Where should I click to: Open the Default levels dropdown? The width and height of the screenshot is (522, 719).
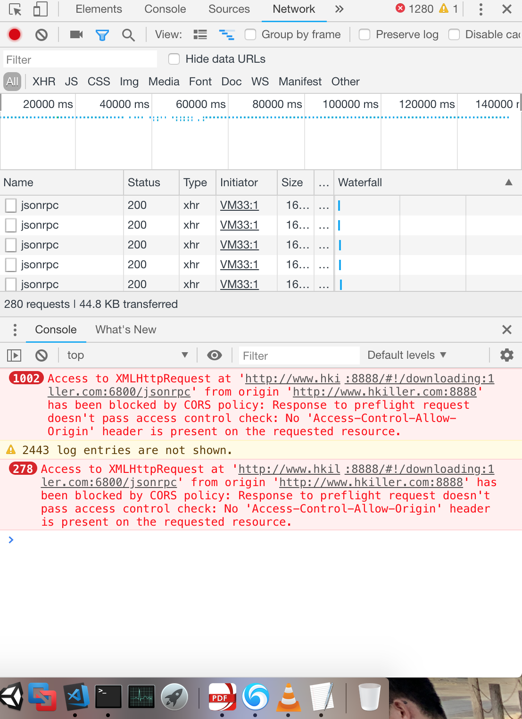[406, 355]
